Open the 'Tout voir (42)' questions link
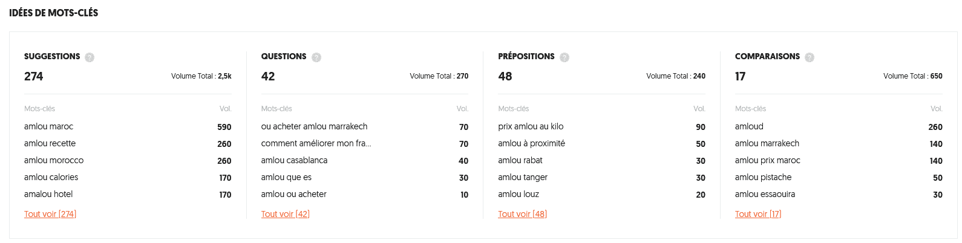This screenshot has width=962, height=243. (285, 214)
